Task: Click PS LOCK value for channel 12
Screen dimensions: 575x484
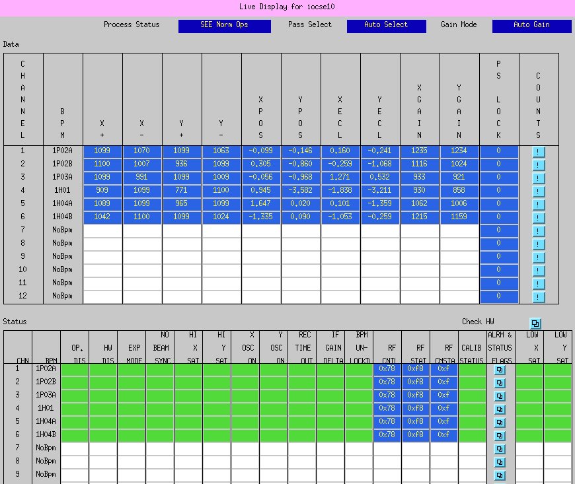Action: click(x=499, y=296)
